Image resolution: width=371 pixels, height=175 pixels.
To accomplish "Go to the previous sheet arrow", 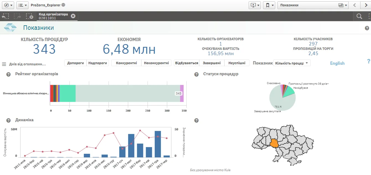I will coord(354,5).
